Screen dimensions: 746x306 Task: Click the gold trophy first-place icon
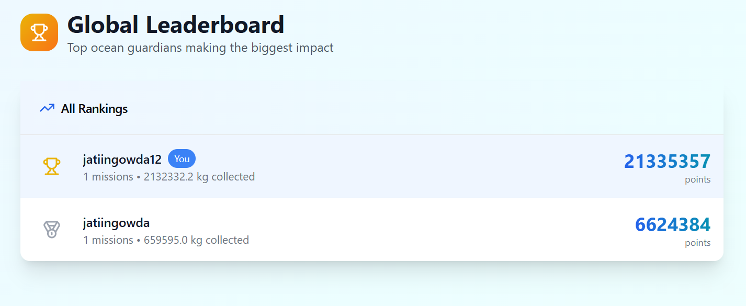pyautogui.click(x=52, y=166)
